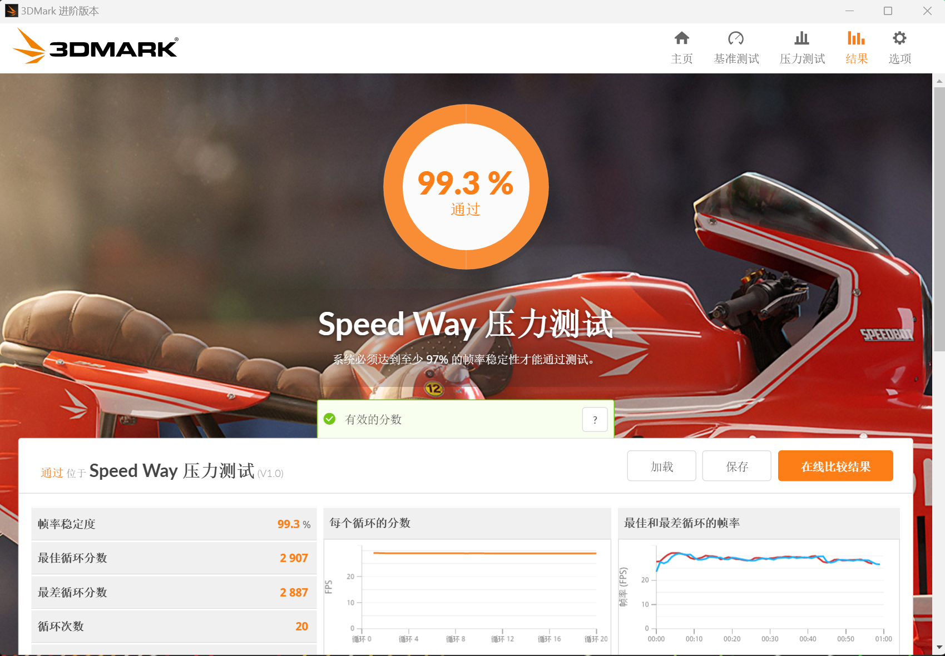Click the green valid score checkmark icon

pyautogui.click(x=329, y=419)
